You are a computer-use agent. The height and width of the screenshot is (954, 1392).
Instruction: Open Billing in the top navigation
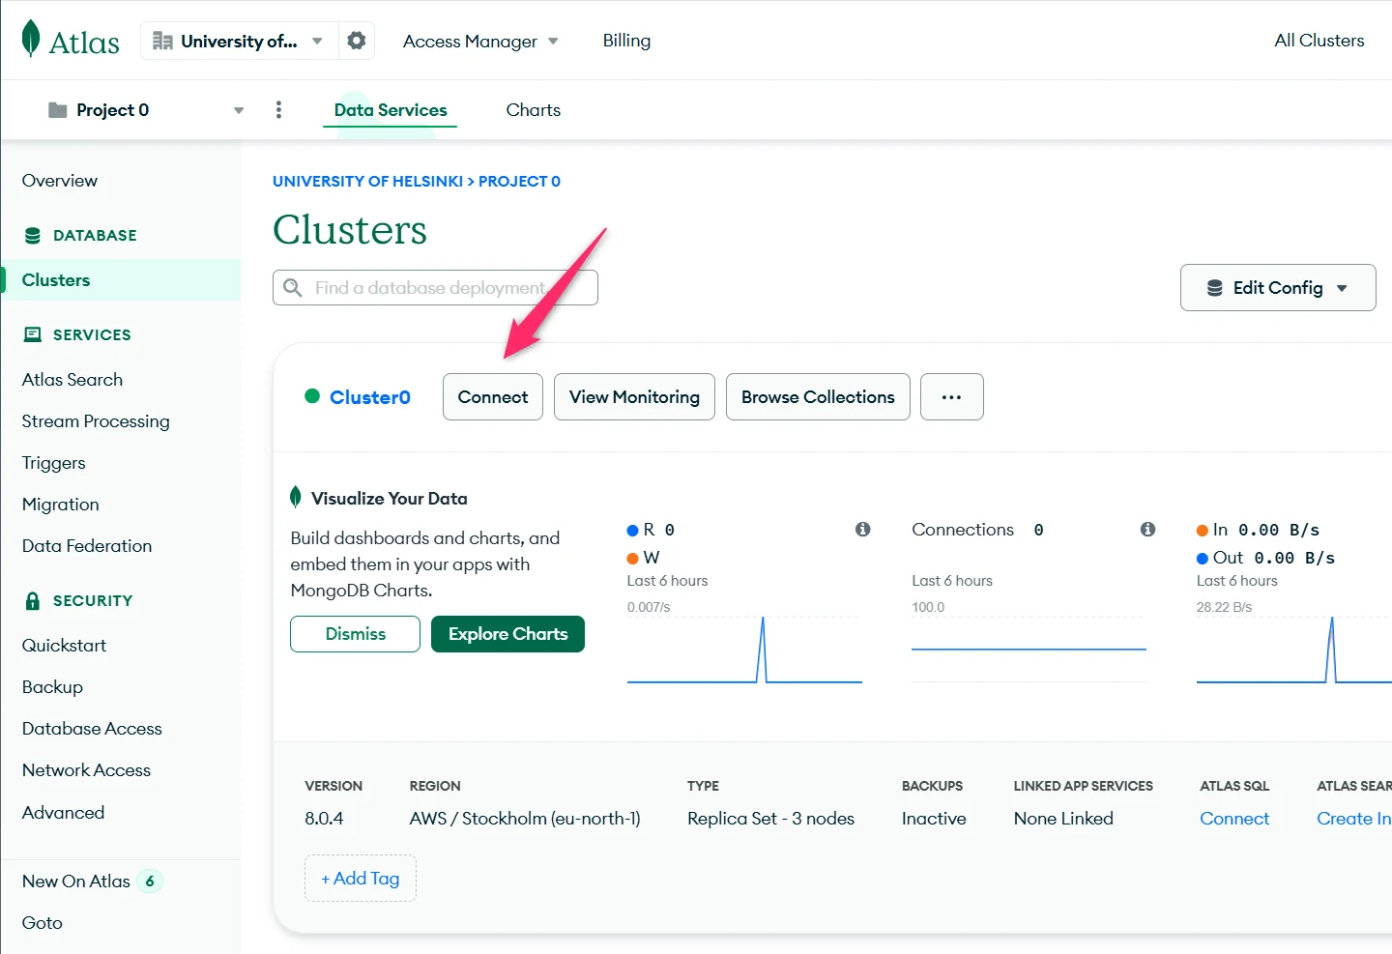point(626,41)
